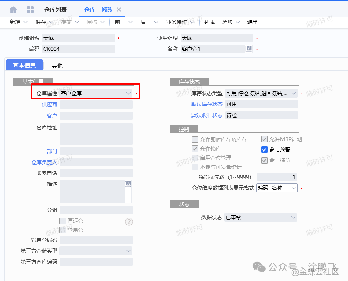The width and height of the screenshot is (348, 281).
Task: Check the 直运仓 checkbox
Action: 63,221
